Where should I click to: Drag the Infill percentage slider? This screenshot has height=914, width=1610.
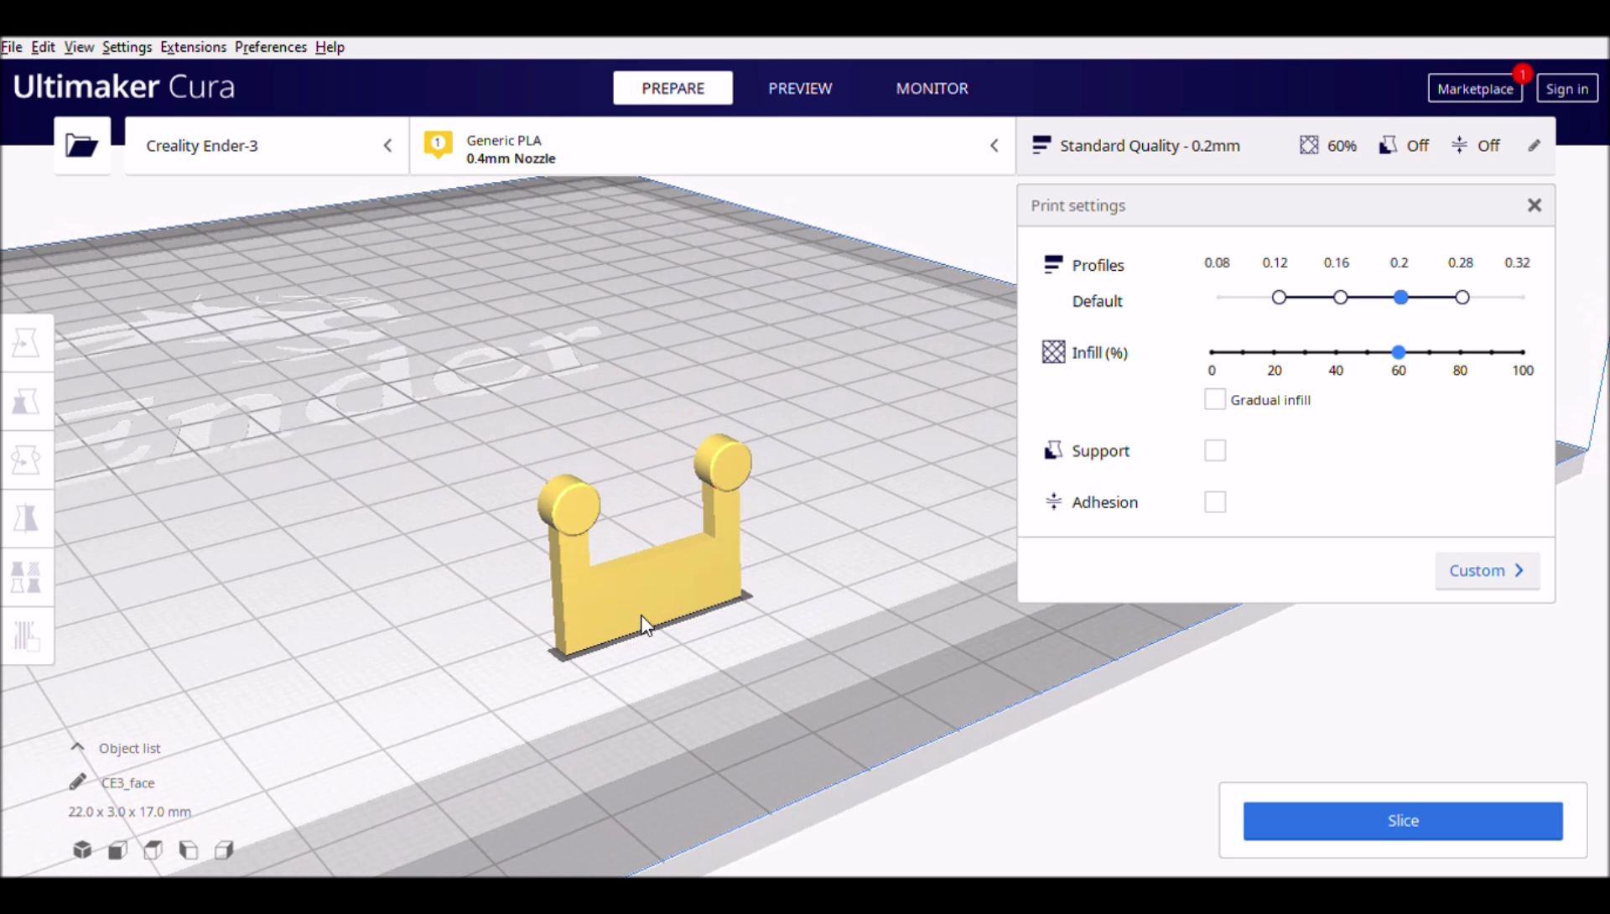pyautogui.click(x=1399, y=351)
